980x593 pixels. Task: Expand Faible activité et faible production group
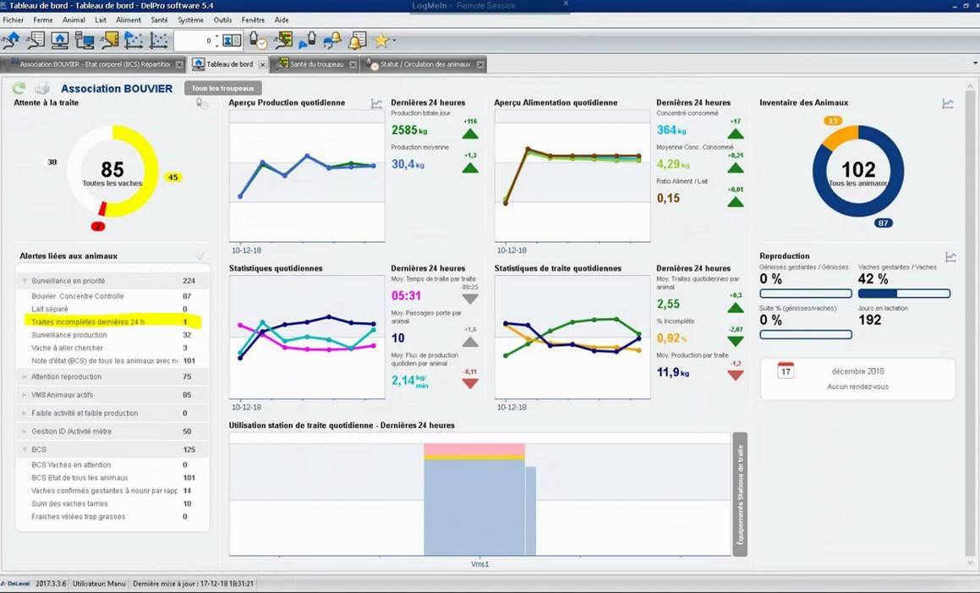point(25,413)
